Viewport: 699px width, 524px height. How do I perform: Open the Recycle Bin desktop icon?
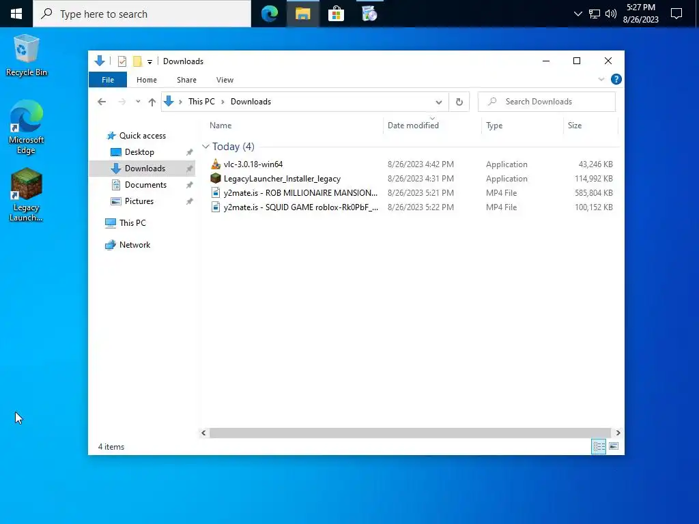click(27, 56)
